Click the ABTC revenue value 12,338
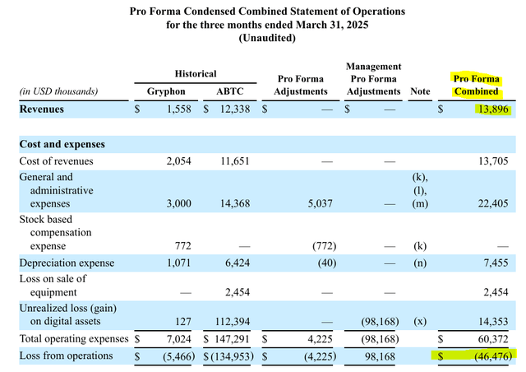The height and width of the screenshot is (372, 526). click(235, 109)
